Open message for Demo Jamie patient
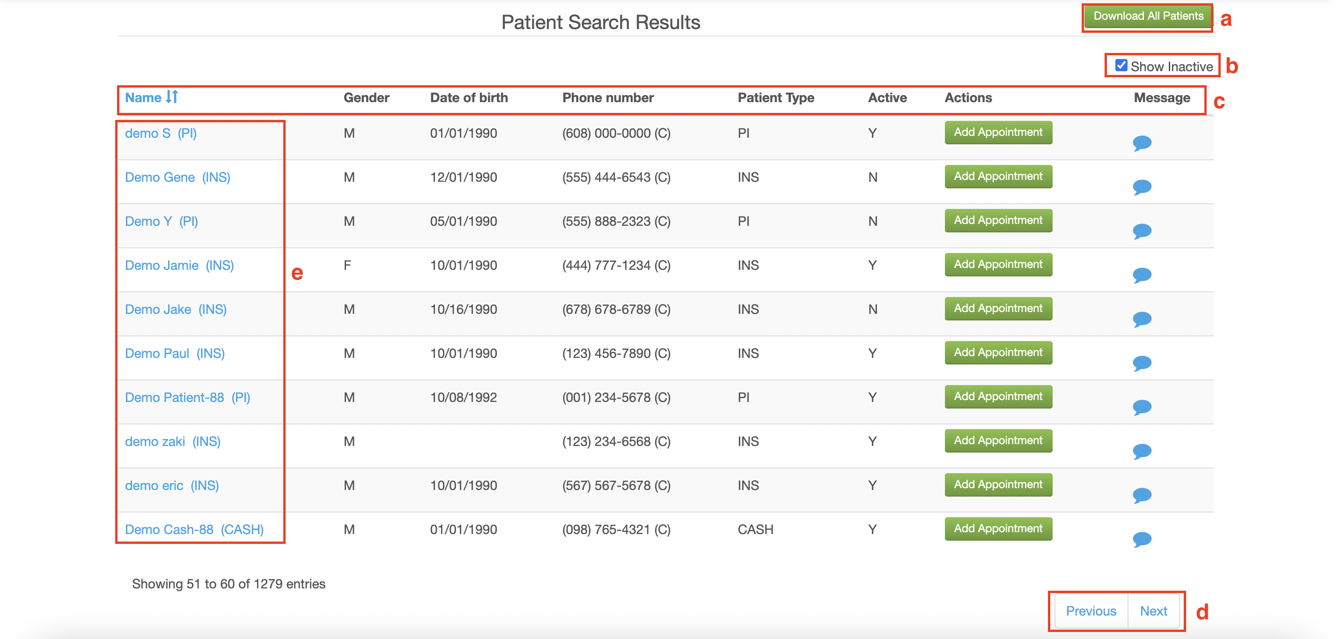 [1142, 275]
